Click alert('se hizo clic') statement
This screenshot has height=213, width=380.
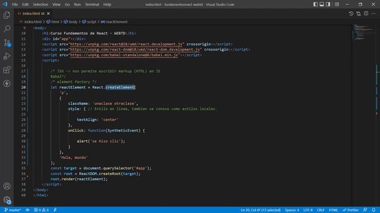[x=101, y=141]
